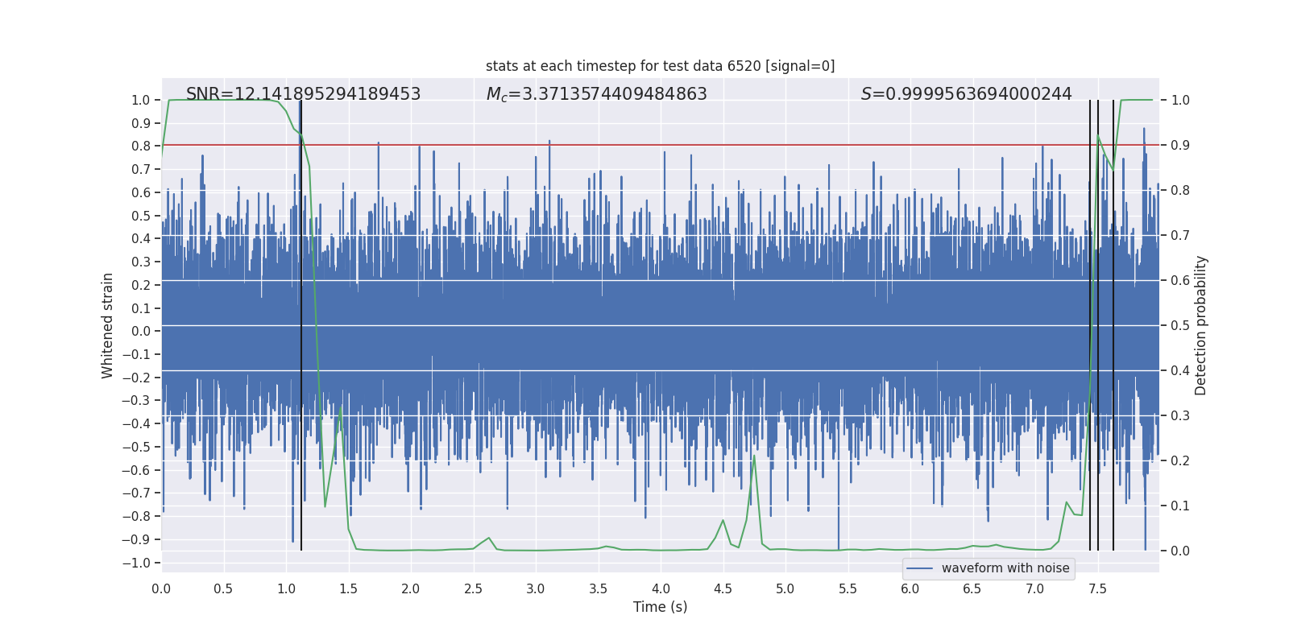The width and height of the screenshot is (1289, 644).
Task: Click the green probability peak near 4.75 seconds
Action: (754, 456)
